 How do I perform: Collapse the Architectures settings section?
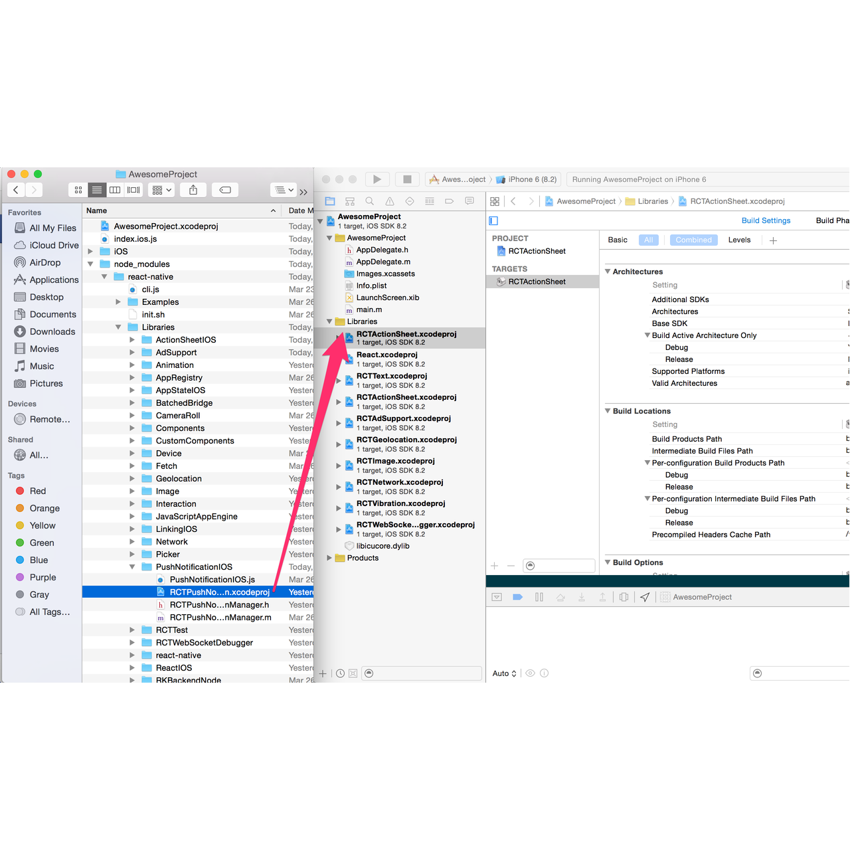(606, 271)
